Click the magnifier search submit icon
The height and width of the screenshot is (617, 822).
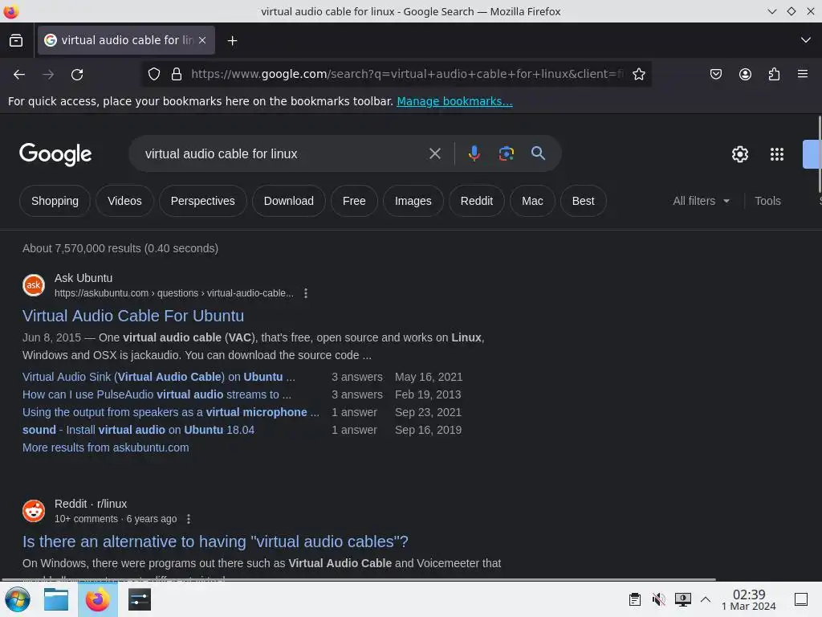(x=538, y=153)
